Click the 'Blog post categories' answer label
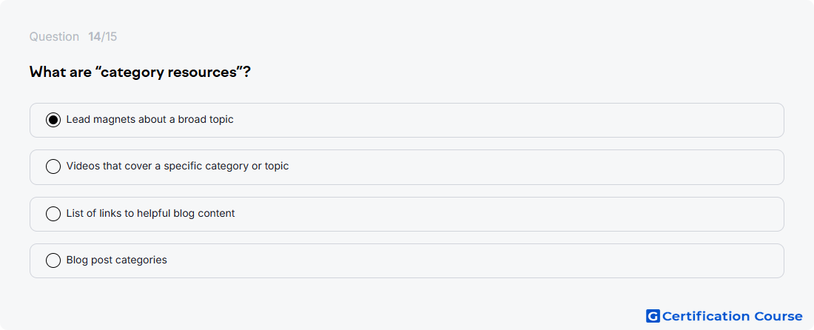The height and width of the screenshot is (330, 814). [117, 260]
